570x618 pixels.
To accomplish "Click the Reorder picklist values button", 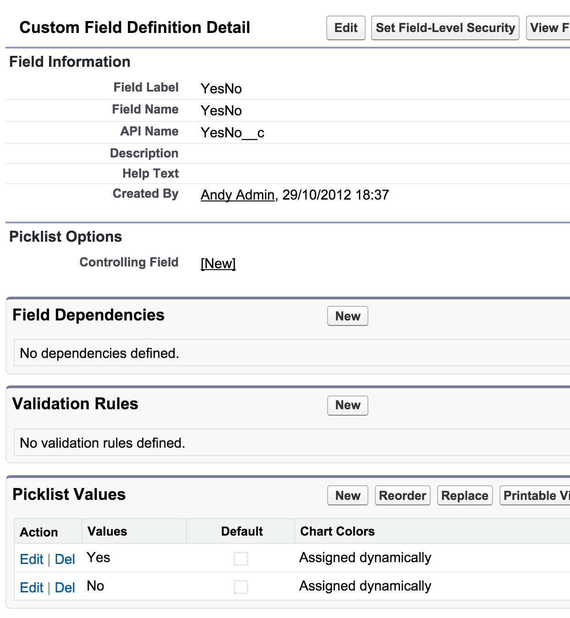I will tap(402, 496).
